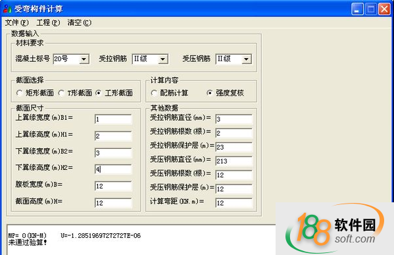The width and height of the screenshot is (394, 255).
Task: Click the 上翼缘宽度 B1 input field
Action: (113, 119)
